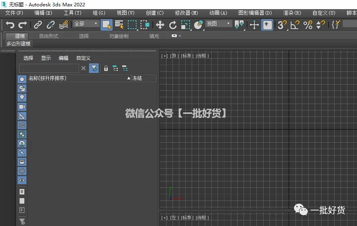The width and height of the screenshot is (357, 226).
Task: Toggle the Scene Explorer funnel filter button
Action: pos(94,68)
